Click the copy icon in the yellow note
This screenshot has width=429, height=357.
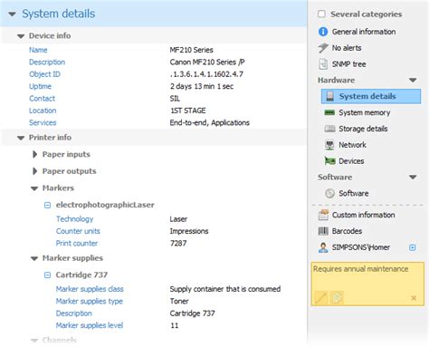click(x=337, y=297)
